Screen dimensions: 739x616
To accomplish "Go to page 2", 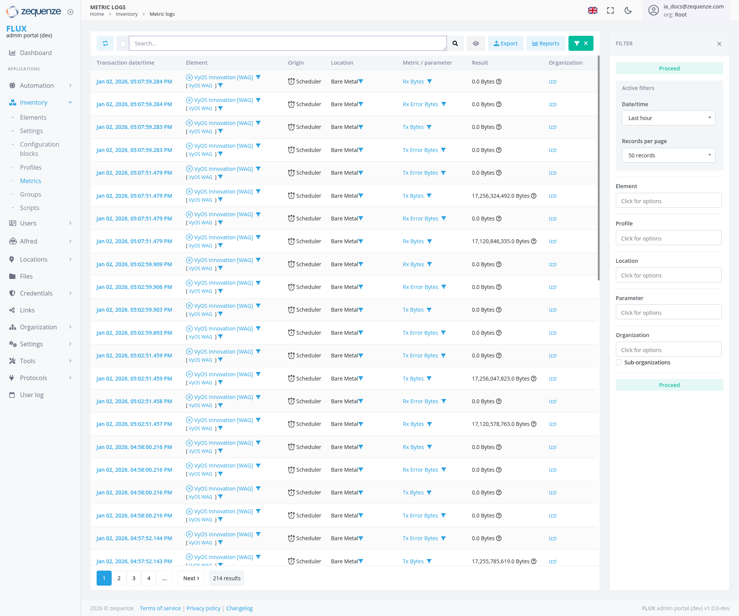I will pos(119,578).
